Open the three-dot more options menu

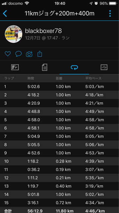click(110, 14)
